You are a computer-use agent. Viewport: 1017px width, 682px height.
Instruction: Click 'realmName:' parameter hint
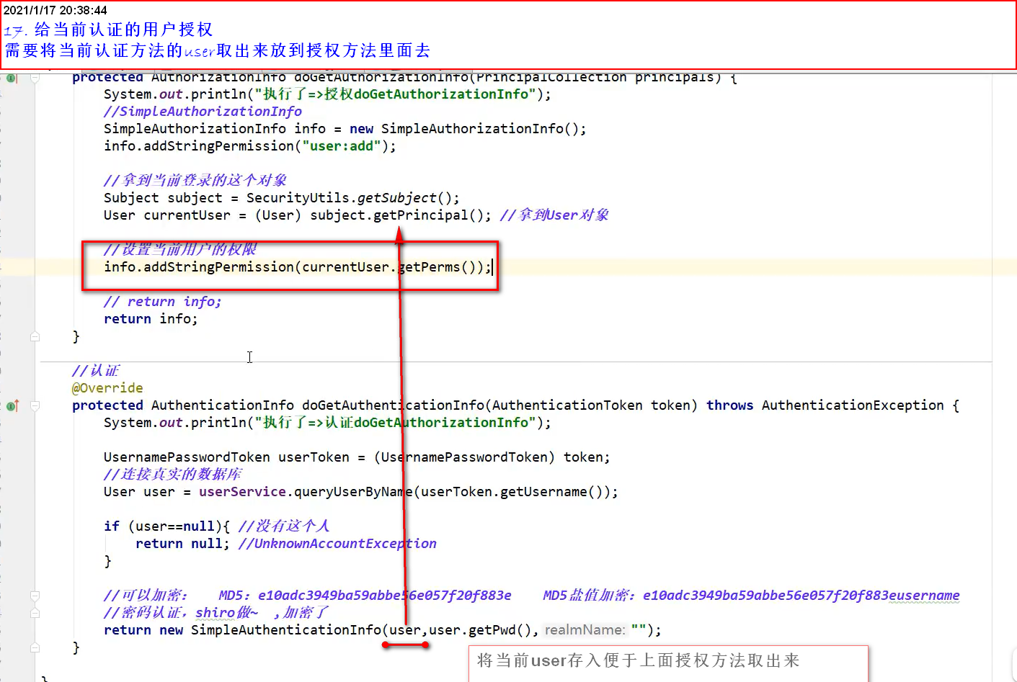coord(585,630)
